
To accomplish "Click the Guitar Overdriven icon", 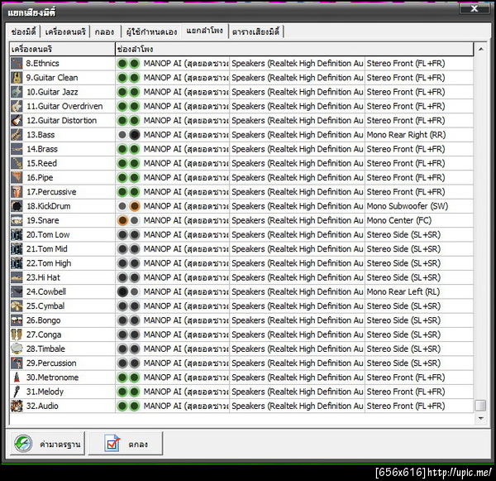I will 17,106.
